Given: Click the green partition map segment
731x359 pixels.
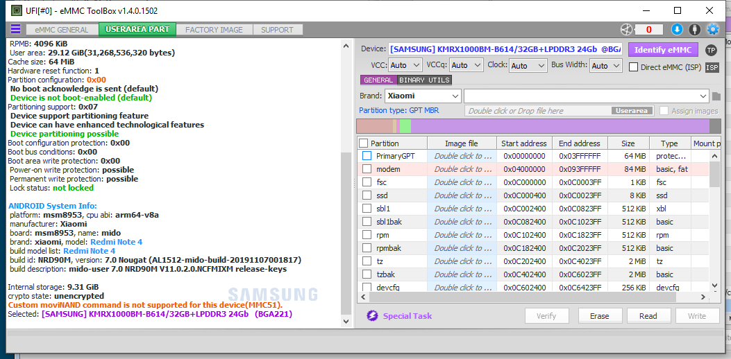Looking at the screenshot, I should [x=405, y=126].
